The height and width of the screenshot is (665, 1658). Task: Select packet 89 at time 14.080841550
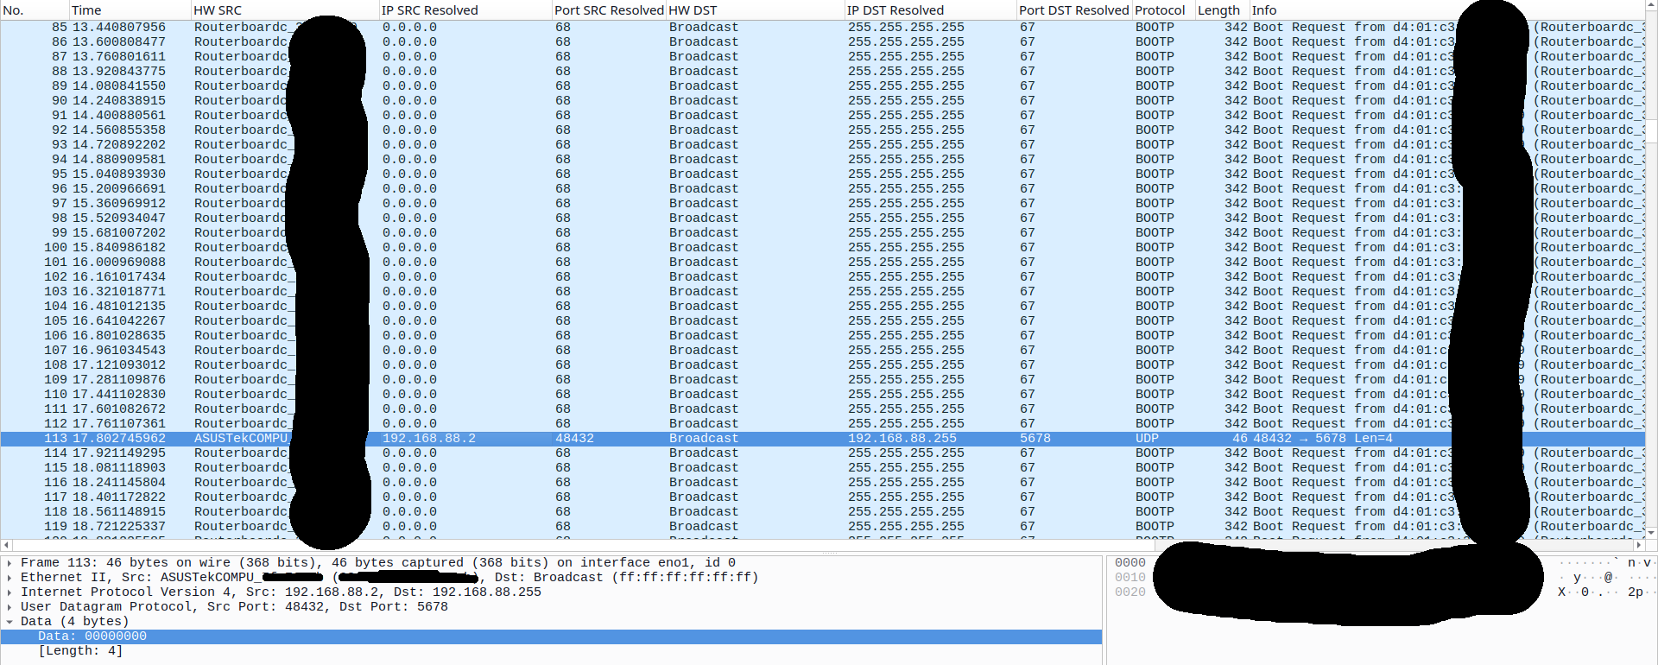click(822, 86)
